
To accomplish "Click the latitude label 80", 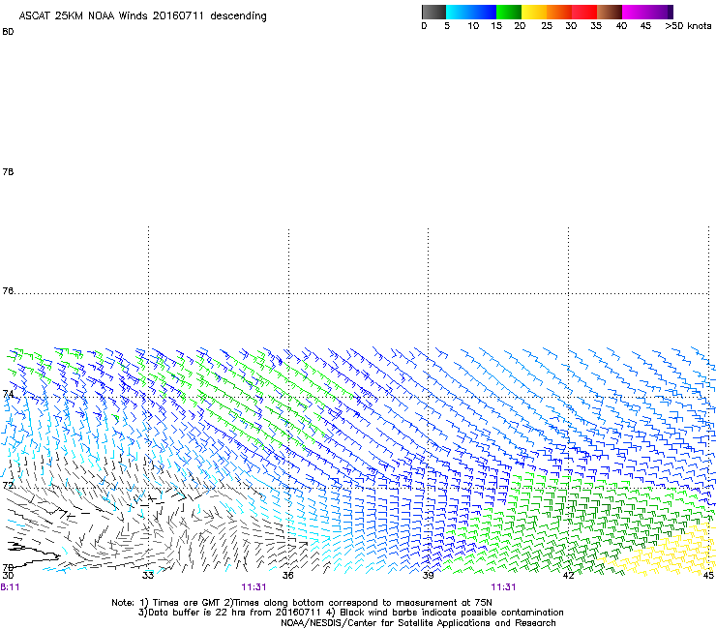I will (x=8, y=32).
